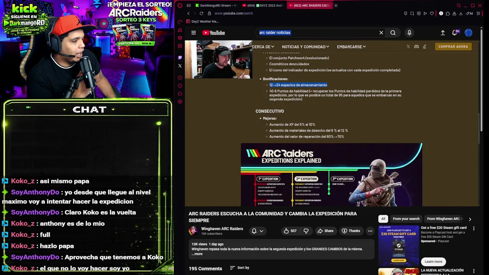The width and height of the screenshot is (489, 275).
Task: Show more filter chips with right arrow
Action: click(x=470, y=219)
